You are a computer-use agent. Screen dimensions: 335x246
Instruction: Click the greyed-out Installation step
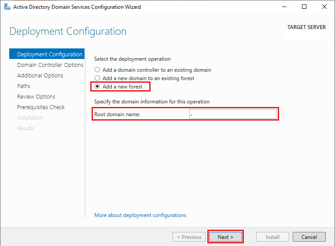click(x=30, y=117)
